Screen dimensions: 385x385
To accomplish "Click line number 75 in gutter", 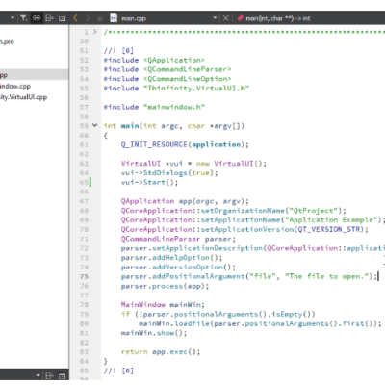I will 84,276.
